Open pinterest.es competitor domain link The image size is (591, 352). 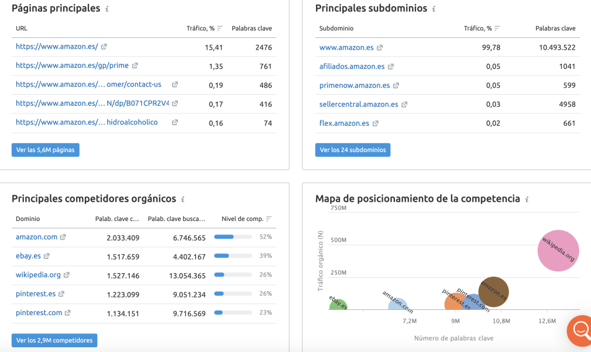36,294
